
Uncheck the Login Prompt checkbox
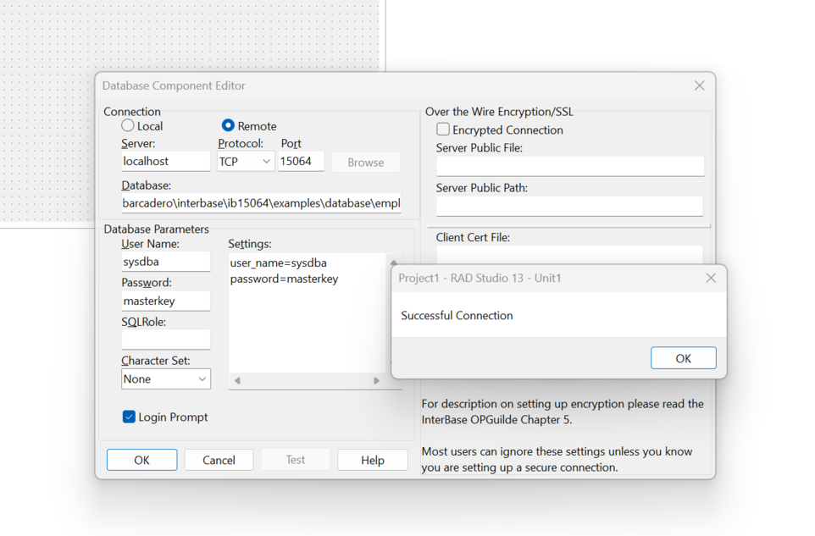click(129, 417)
